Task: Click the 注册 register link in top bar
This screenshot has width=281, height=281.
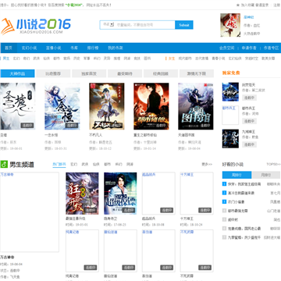Action: pyautogui.click(x=276, y=5)
